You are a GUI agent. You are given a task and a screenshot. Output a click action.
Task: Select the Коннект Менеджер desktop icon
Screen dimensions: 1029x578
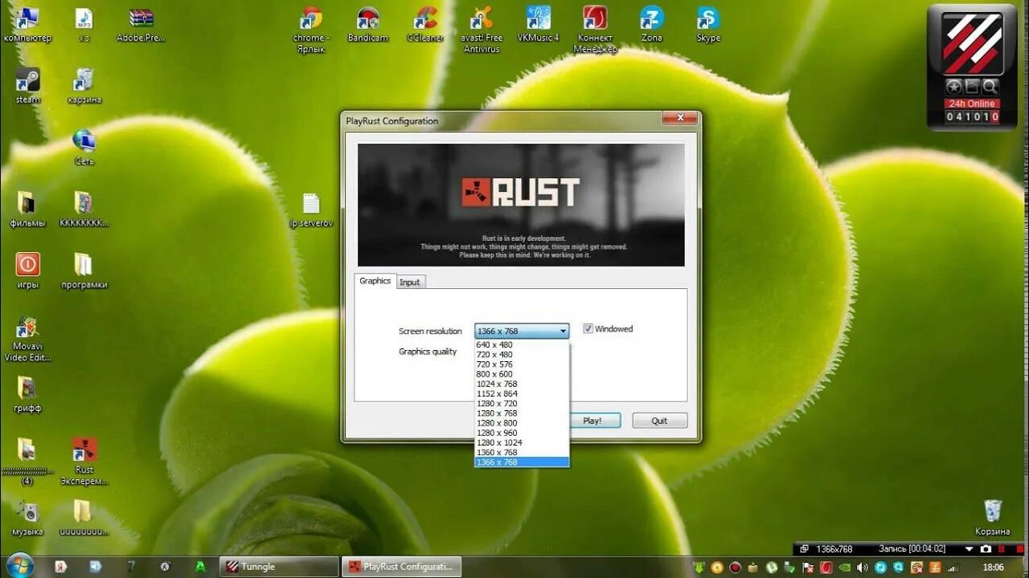[x=595, y=29]
